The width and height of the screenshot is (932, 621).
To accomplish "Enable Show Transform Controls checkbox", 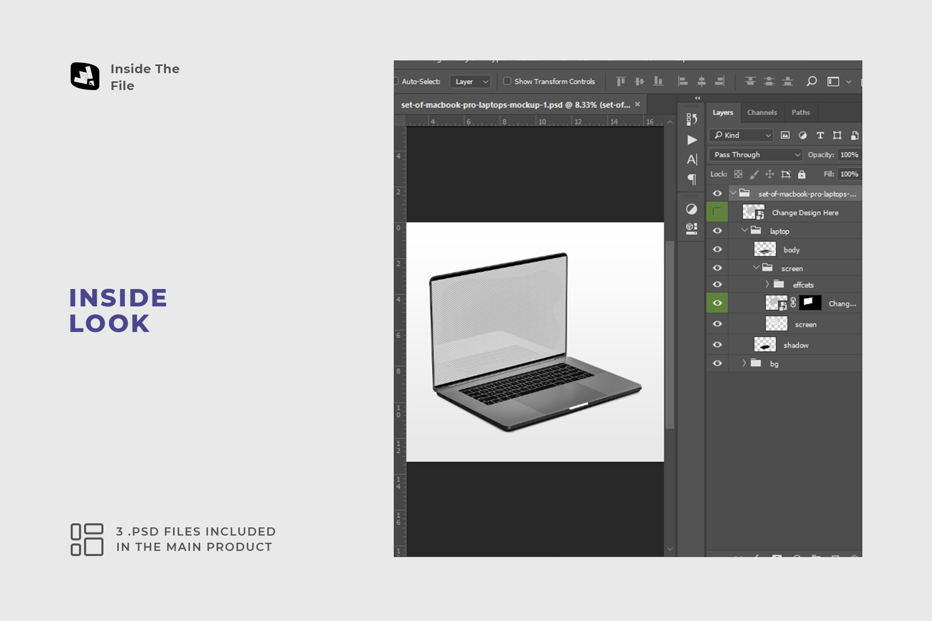I will pyautogui.click(x=507, y=81).
